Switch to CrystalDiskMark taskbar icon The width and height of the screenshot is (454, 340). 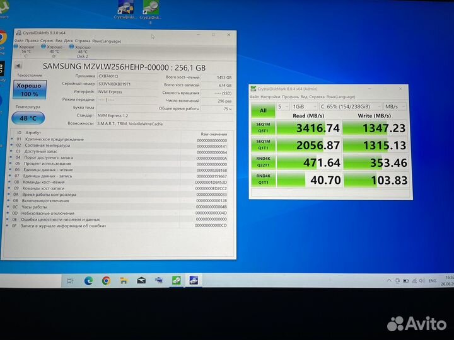[x=176, y=280]
